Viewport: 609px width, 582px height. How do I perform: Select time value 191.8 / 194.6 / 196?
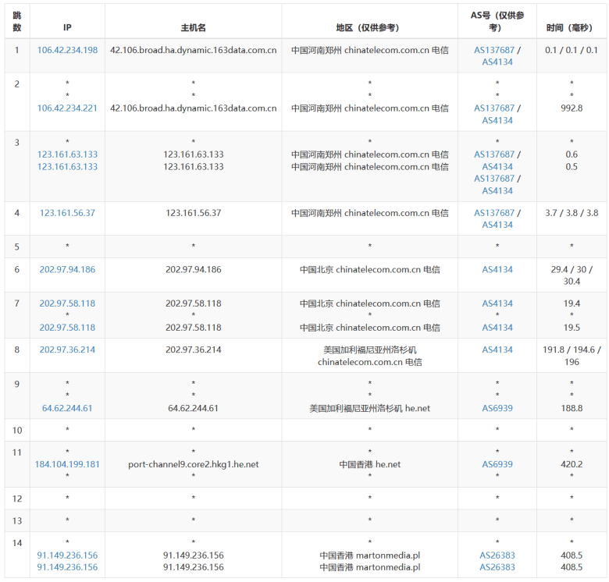pos(572,356)
